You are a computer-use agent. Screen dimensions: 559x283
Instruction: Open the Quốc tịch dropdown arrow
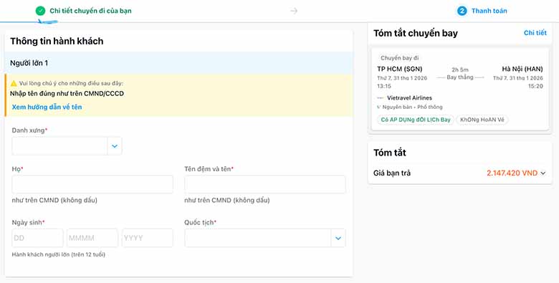pyautogui.click(x=338, y=238)
